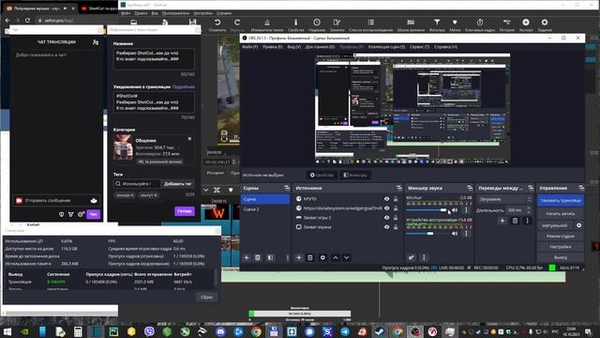Open transition three-dot properties menu

527,221
